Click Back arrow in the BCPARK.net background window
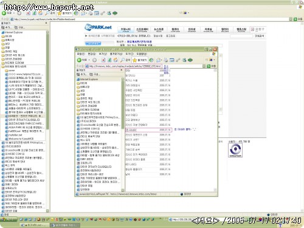 (x=7, y=13)
